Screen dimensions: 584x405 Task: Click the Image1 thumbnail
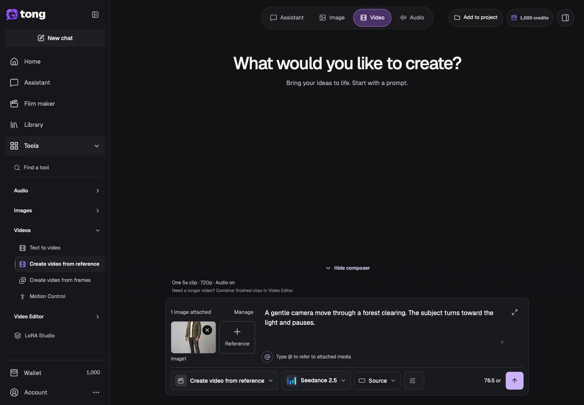tap(193, 337)
